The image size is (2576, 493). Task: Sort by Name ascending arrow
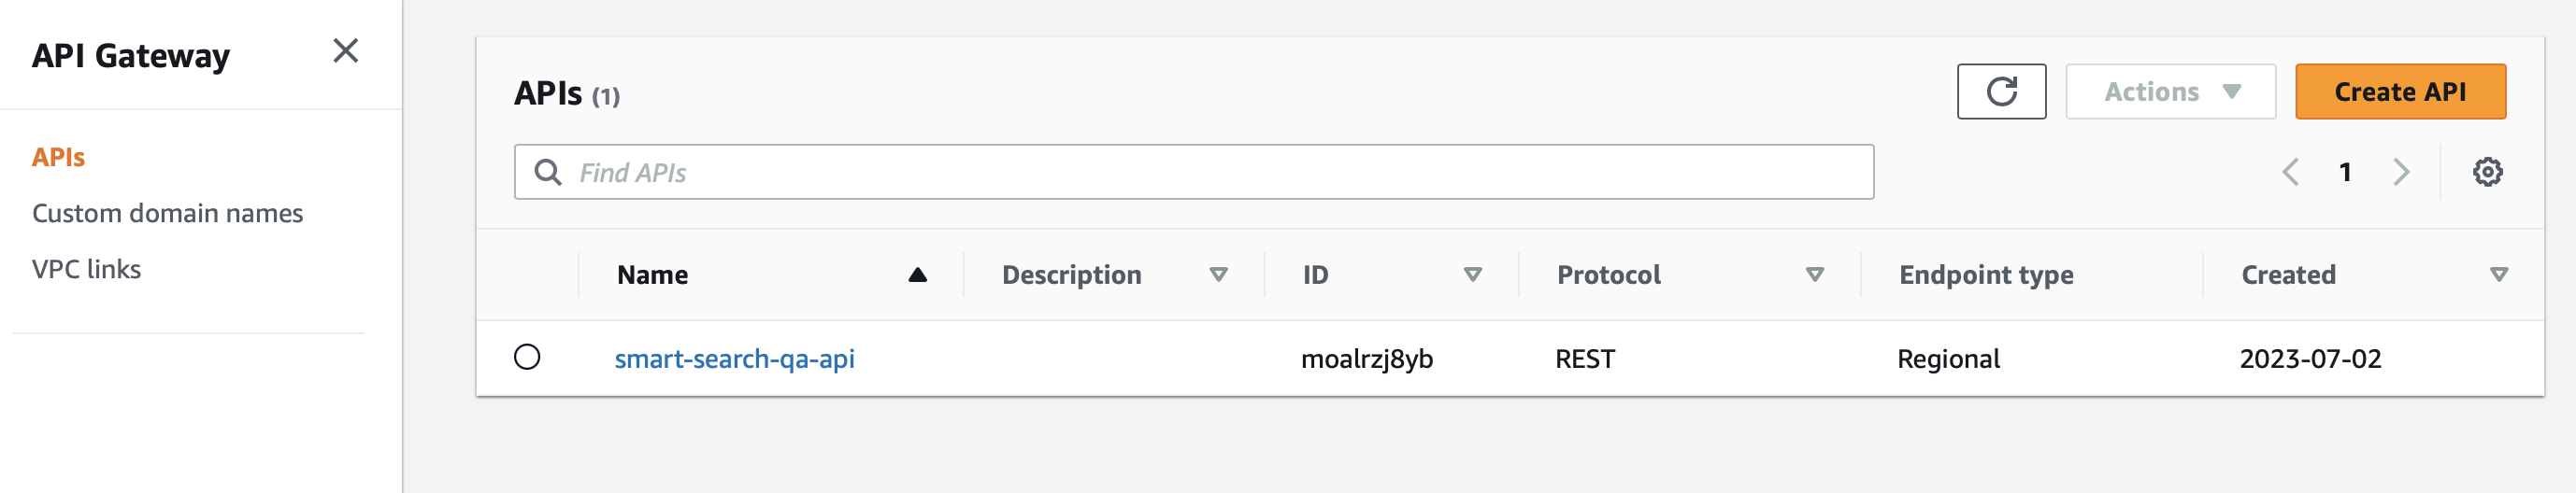[917, 275]
